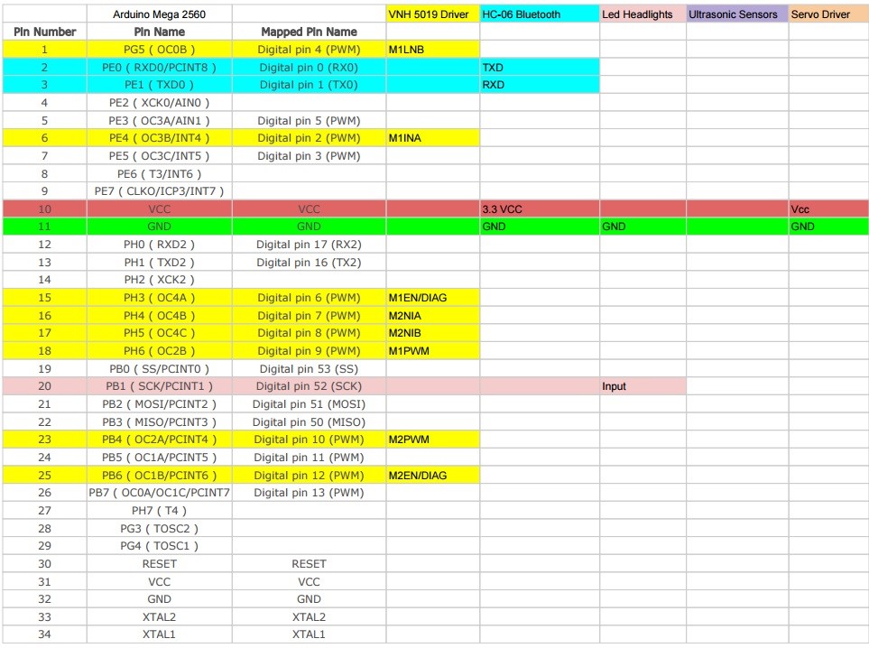Screen dimensions: 869x648
Task: Select cell 'PH5 ( OC4C )'
Action: pos(159,333)
